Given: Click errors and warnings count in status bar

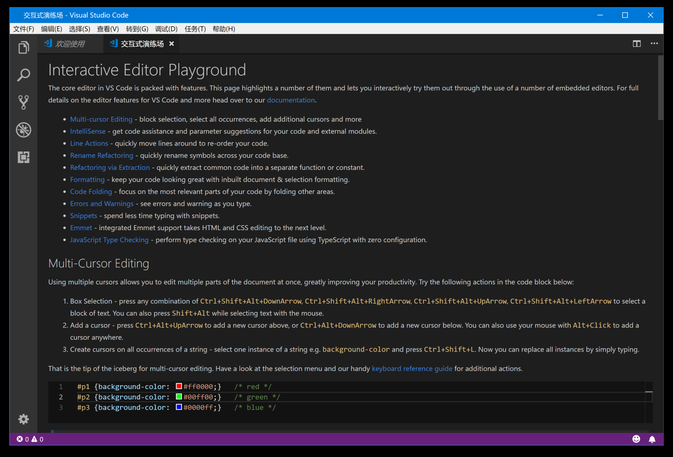Looking at the screenshot, I should pos(30,439).
